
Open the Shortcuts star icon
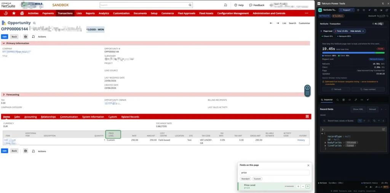14,13
